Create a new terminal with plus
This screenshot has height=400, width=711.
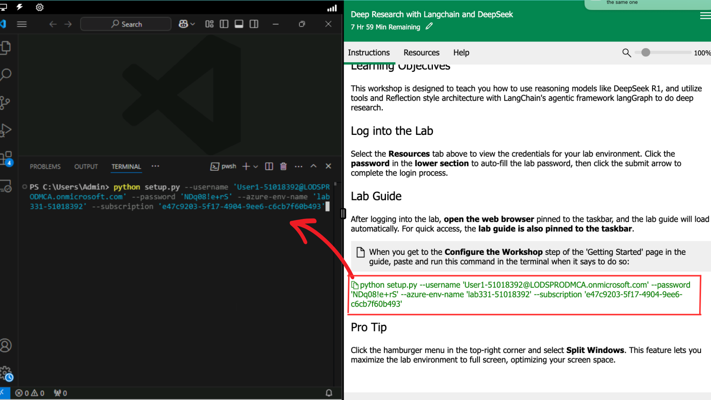(246, 166)
